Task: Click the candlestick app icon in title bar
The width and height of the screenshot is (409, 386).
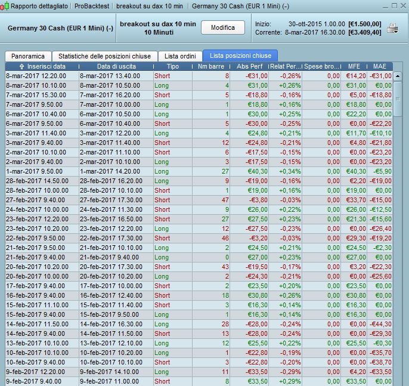Action: [5, 6]
